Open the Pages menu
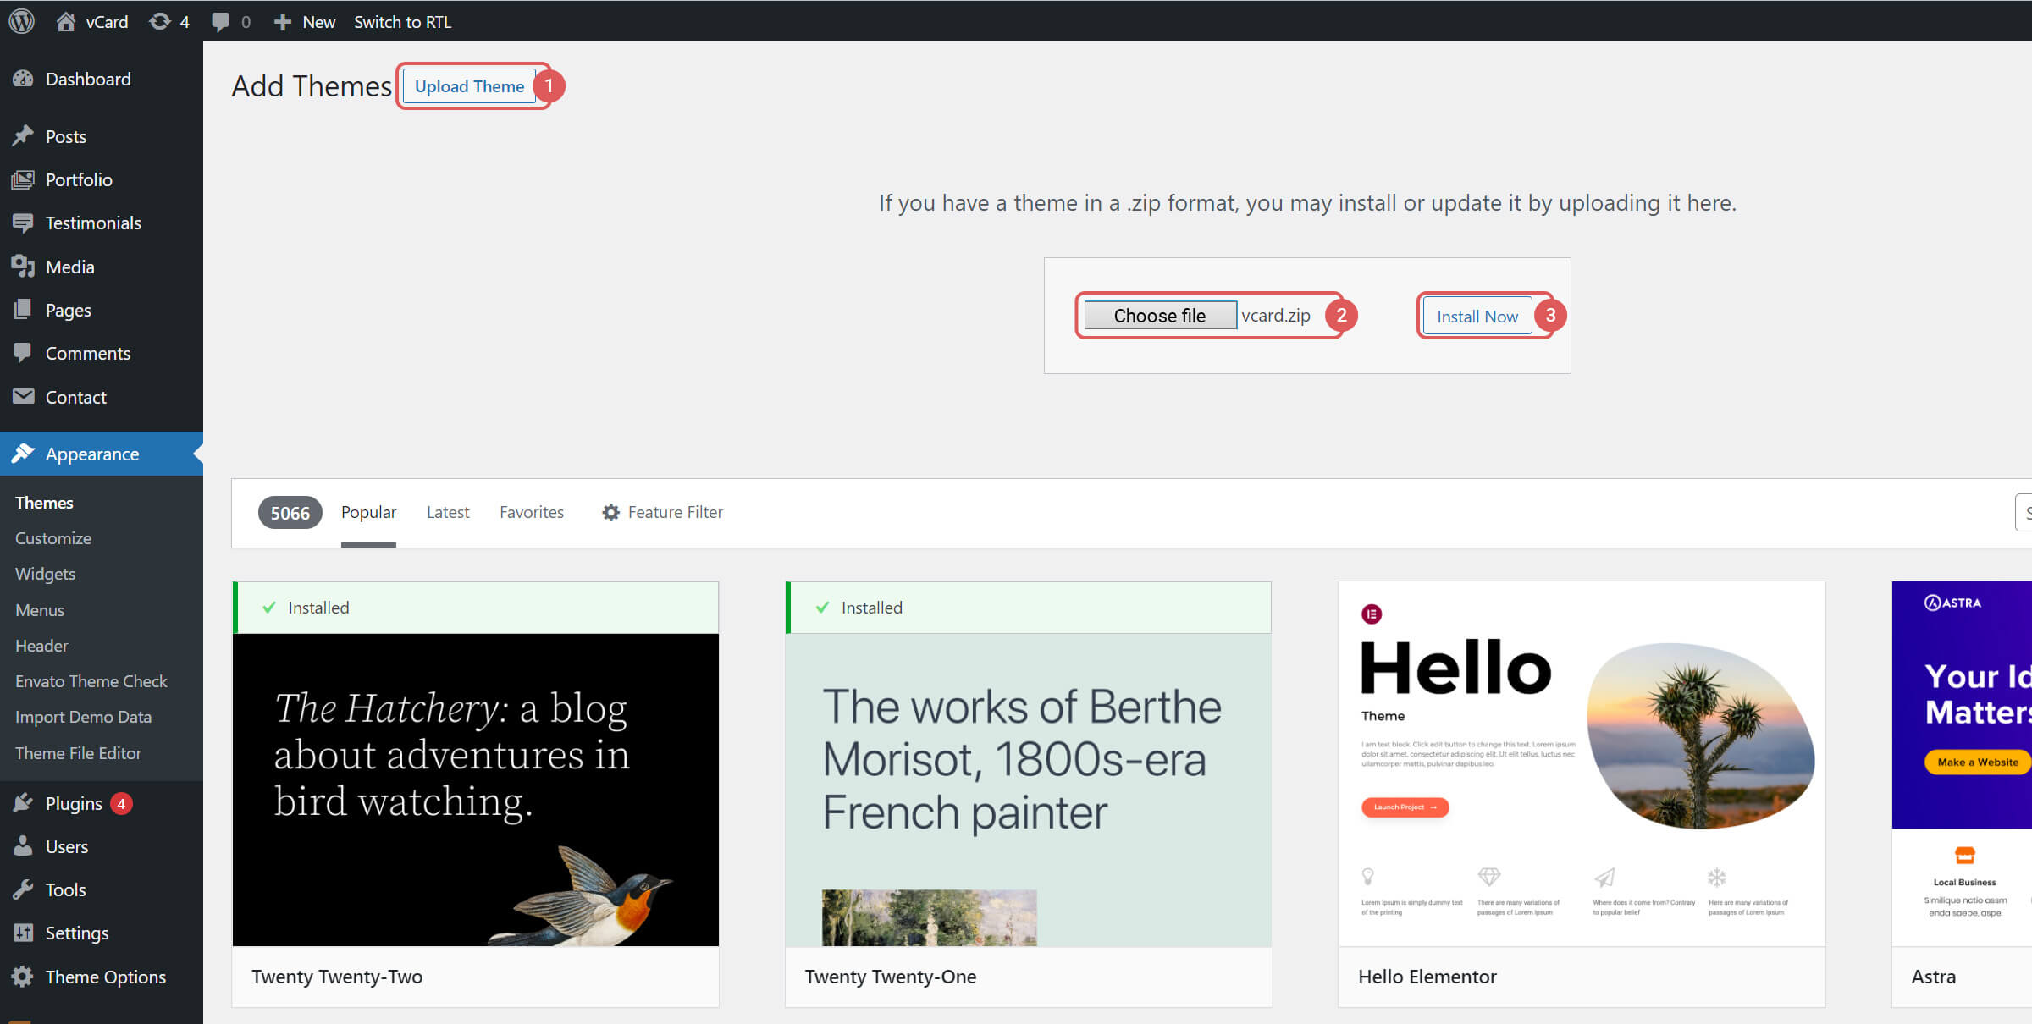Image resolution: width=2032 pixels, height=1024 pixels. click(68, 310)
